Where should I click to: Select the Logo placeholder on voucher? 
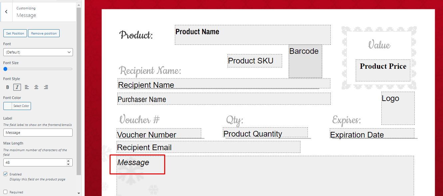click(398, 108)
